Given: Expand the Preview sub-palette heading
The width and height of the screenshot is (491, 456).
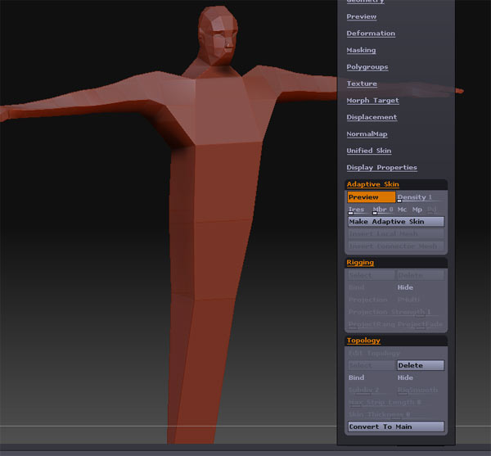Looking at the screenshot, I should [362, 16].
